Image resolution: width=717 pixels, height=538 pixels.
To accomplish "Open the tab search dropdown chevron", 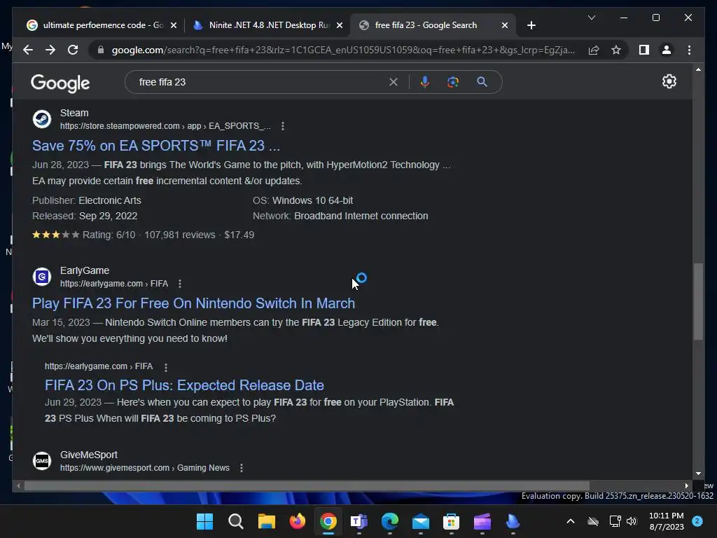I will [591, 18].
